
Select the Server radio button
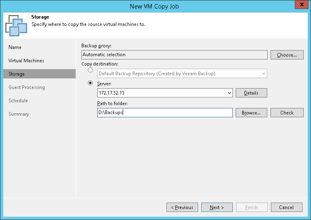pyautogui.click(x=90, y=83)
